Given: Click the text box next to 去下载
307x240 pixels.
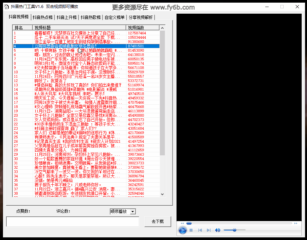Looking at the screenshot, I should click(73, 221).
